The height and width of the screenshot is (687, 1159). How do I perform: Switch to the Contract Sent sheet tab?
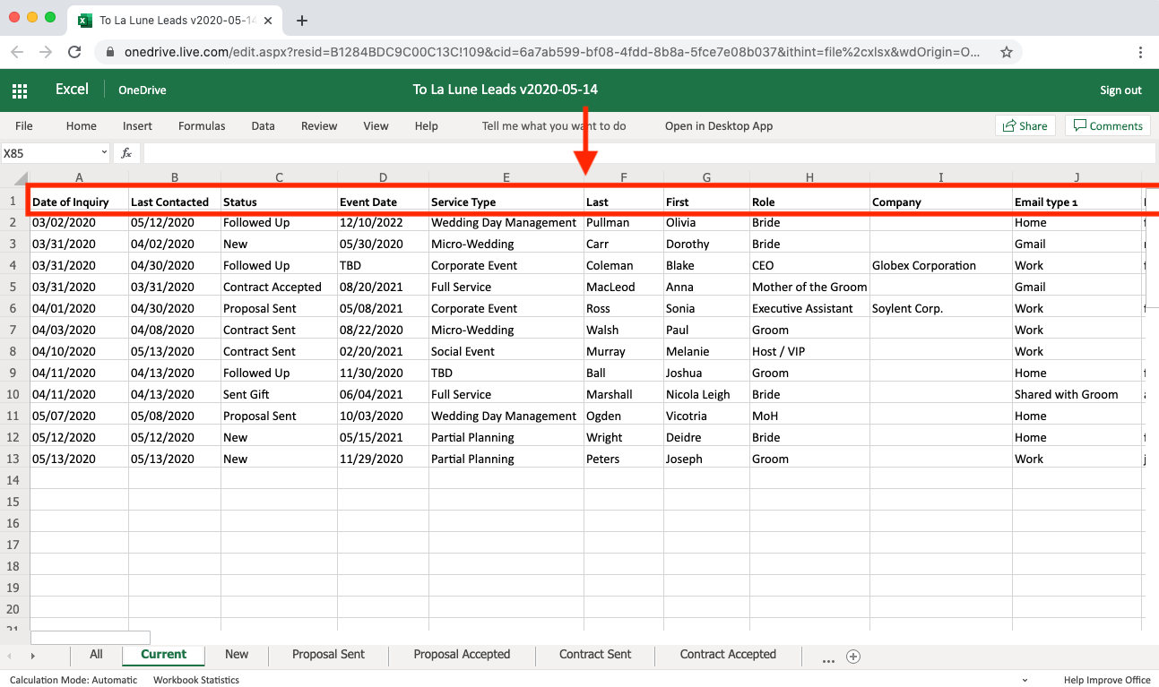[595, 655]
